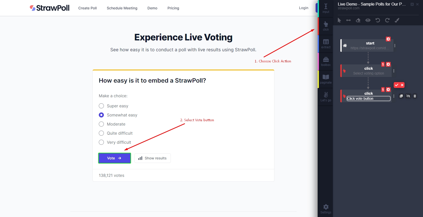
Task: Open options menu on Select voting option step
Action: [394, 71]
